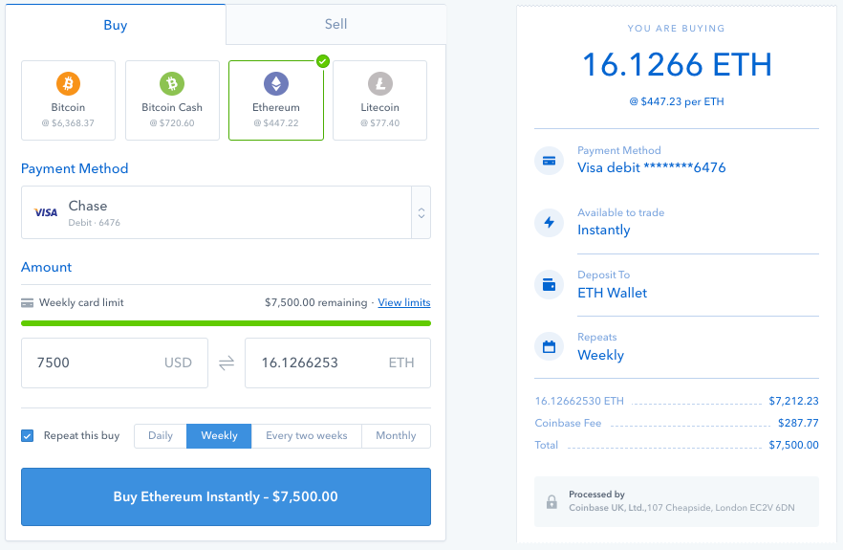Select Every two weeks repeat frequency
Image resolution: width=843 pixels, height=550 pixels.
tap(307, 436)
